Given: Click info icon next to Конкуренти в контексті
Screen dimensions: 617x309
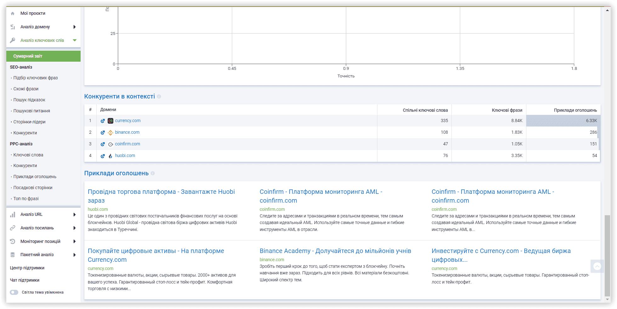Looking at the screenshot, I should pos(159,97).
